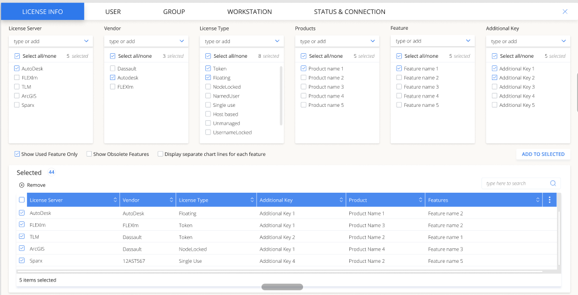Switch to the LICENSE INFO tab

pos(42,12)
